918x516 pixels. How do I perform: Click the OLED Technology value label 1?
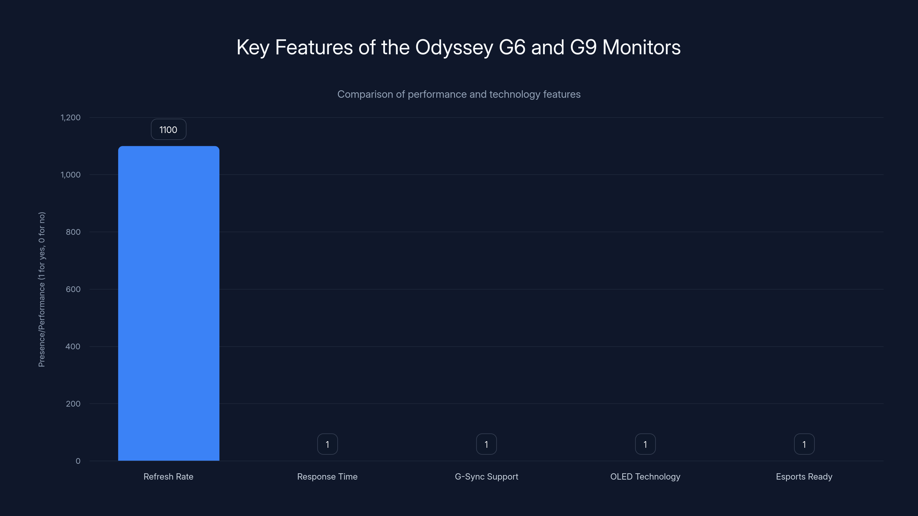coord(645,444)
